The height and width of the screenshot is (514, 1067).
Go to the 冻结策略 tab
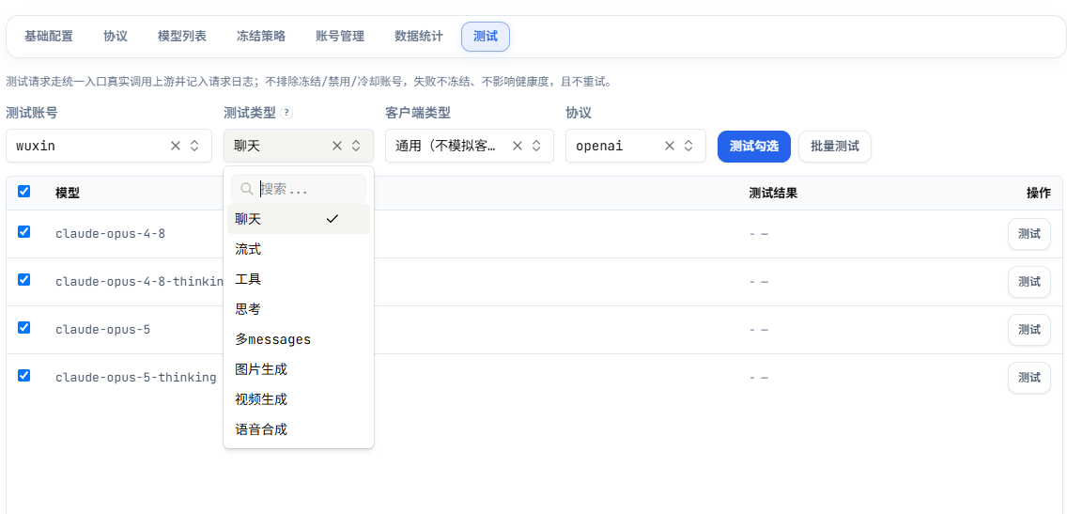(x=261, y=37)
